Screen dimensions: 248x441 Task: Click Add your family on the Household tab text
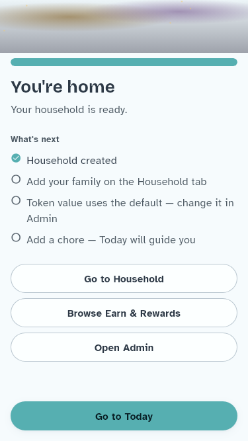116,182
